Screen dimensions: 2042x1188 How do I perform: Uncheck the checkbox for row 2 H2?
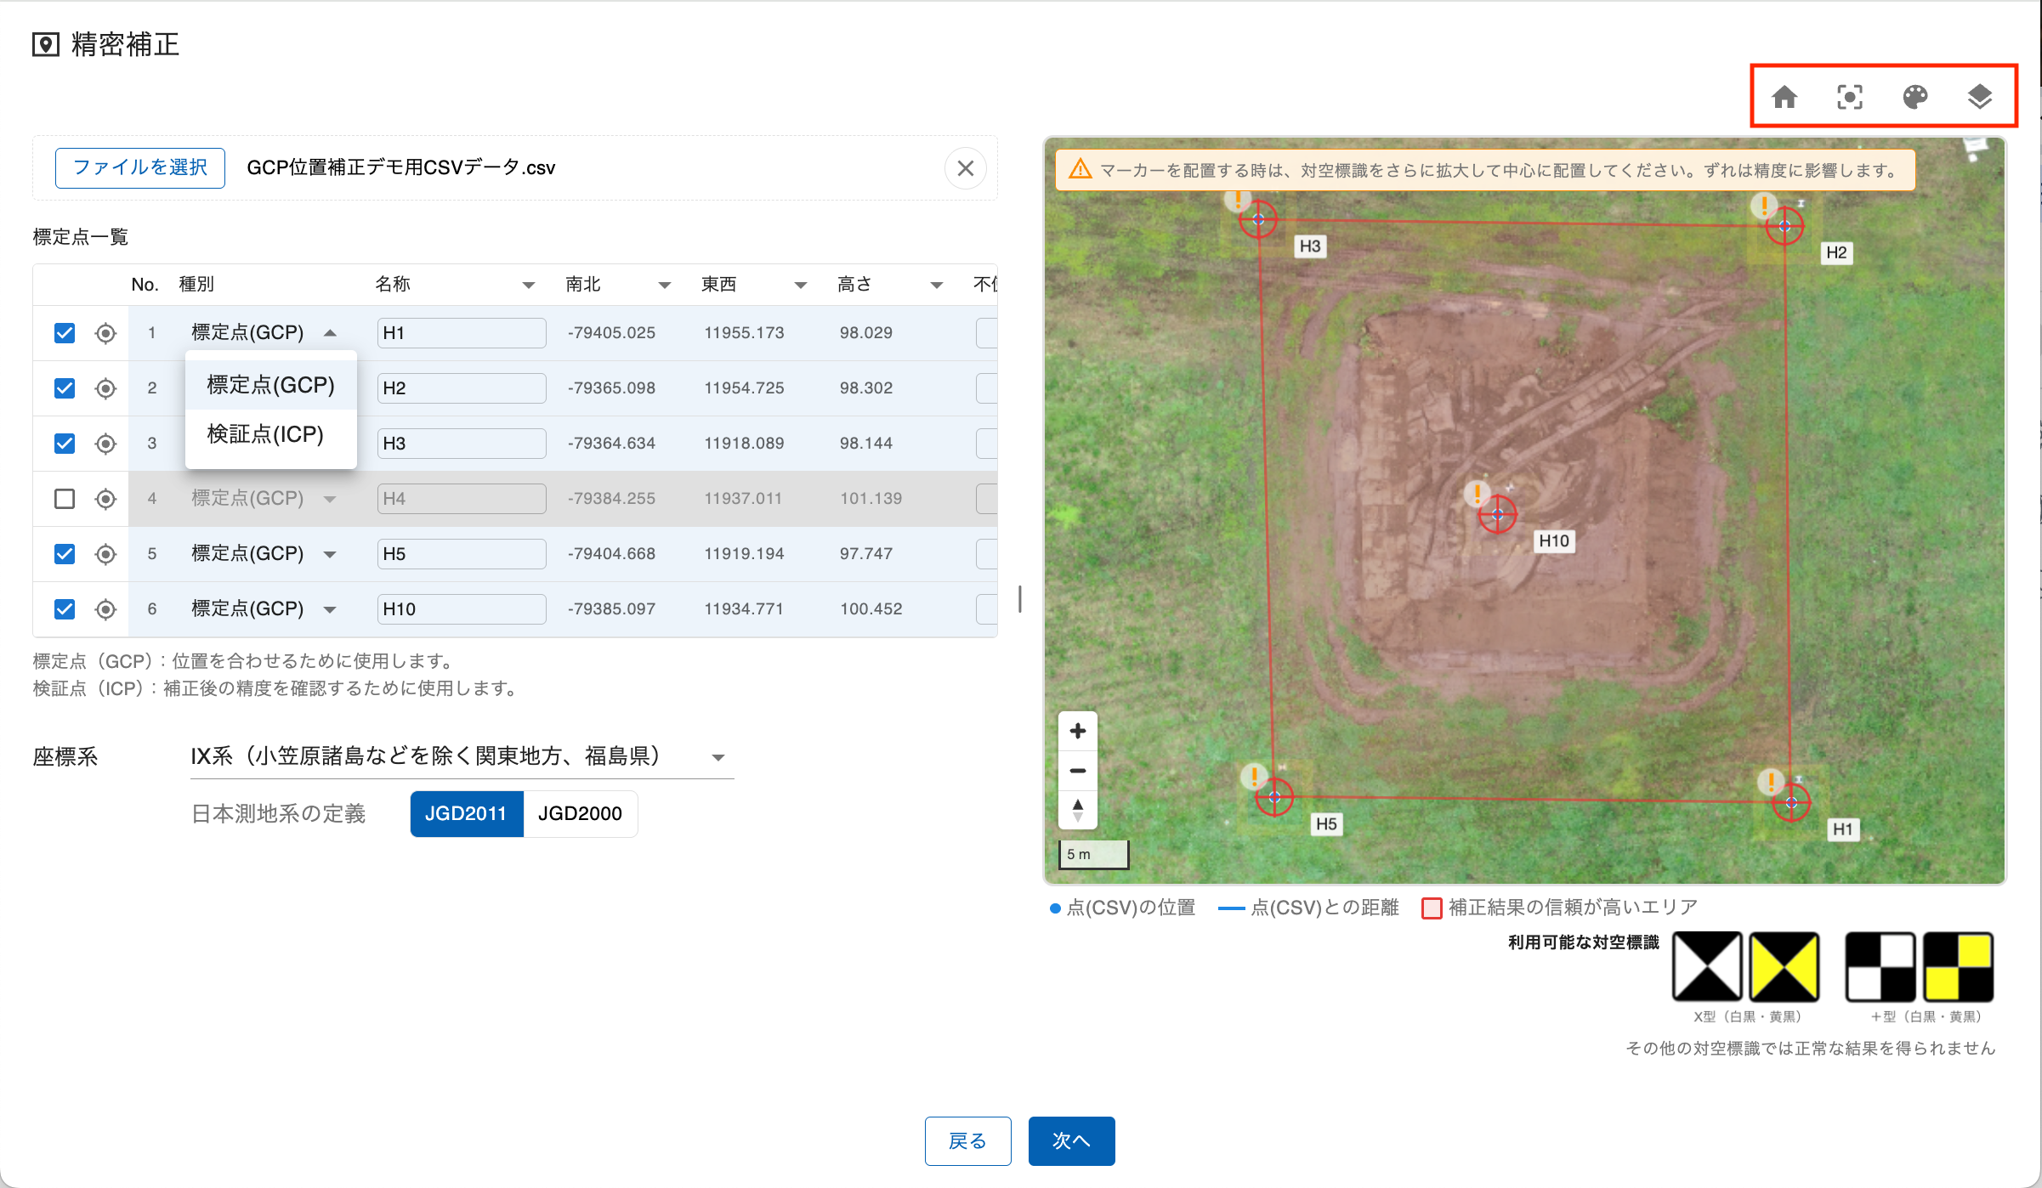pyautogui.click(x=65, y=388)
